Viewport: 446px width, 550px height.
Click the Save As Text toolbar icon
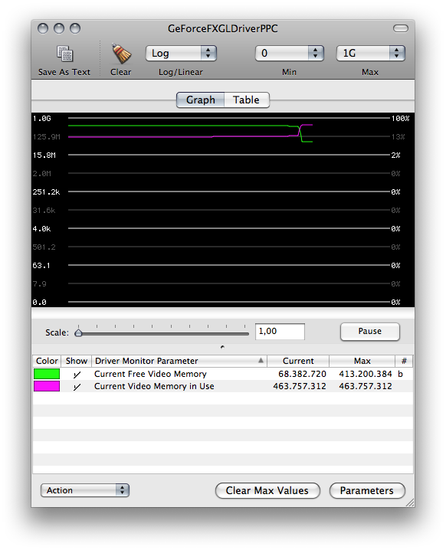pyautogui.click(x=65, y=54)
